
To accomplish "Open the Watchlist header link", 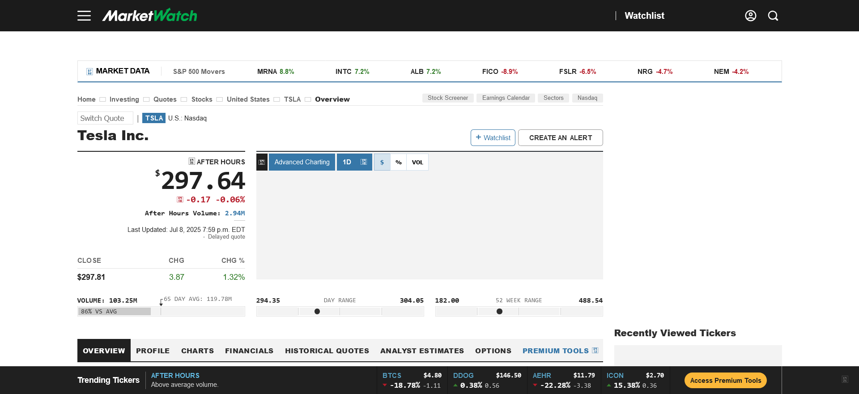I will coord(644,16).
